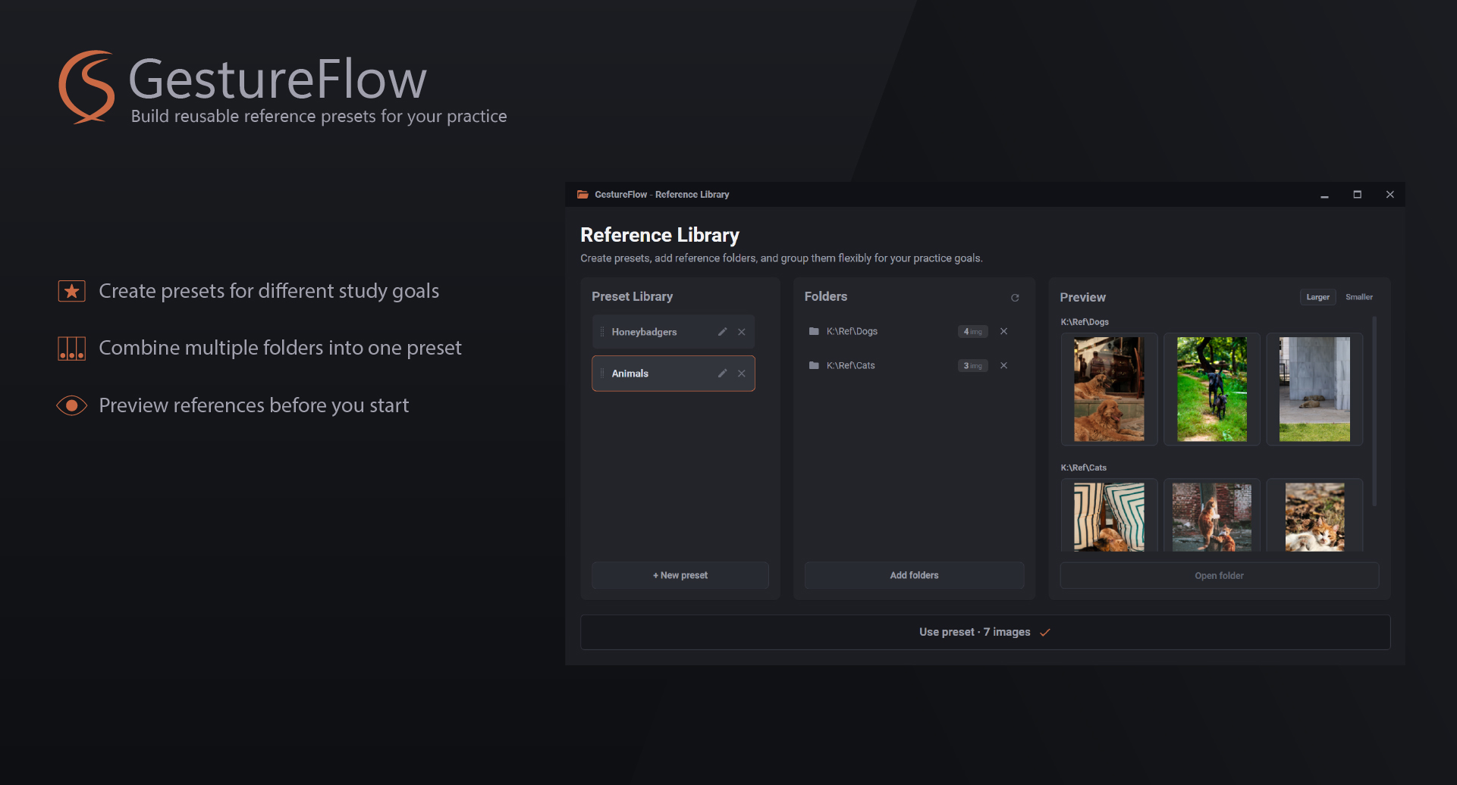Click the star icon beside Create presets
This screenshot has height=785, width=1457.
[72, 291]
